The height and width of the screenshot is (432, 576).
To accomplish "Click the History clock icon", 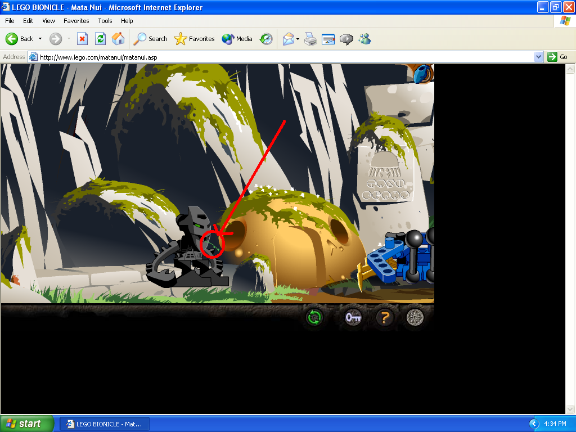I will [266, 39].
